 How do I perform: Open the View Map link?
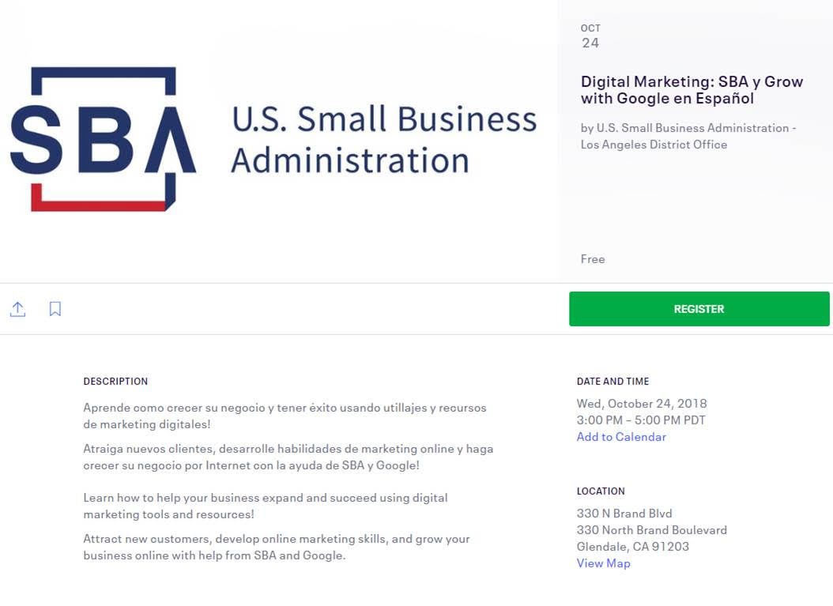coord(603,563)
